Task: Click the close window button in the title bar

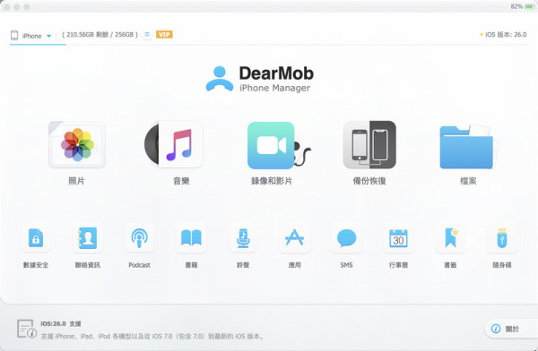Action: [7, 7]
